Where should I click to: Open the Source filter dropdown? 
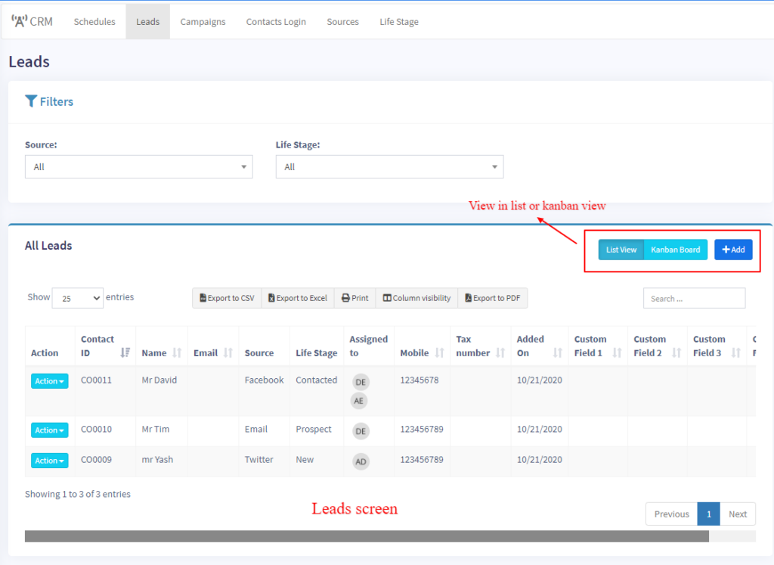tap(138, 167)
